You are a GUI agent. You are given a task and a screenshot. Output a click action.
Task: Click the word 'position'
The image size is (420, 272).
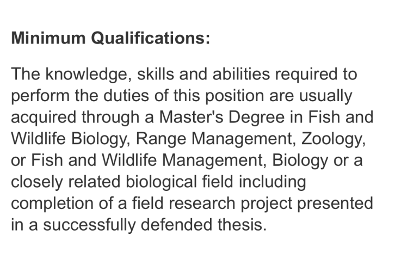pos(234,96)
